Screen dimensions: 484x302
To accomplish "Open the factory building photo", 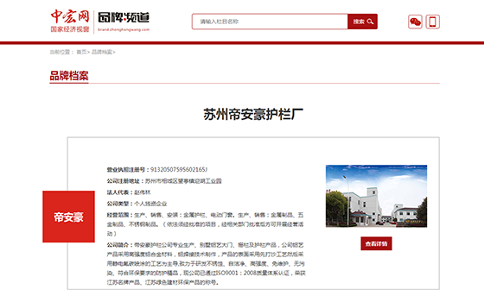I will (x=376, y=196).
